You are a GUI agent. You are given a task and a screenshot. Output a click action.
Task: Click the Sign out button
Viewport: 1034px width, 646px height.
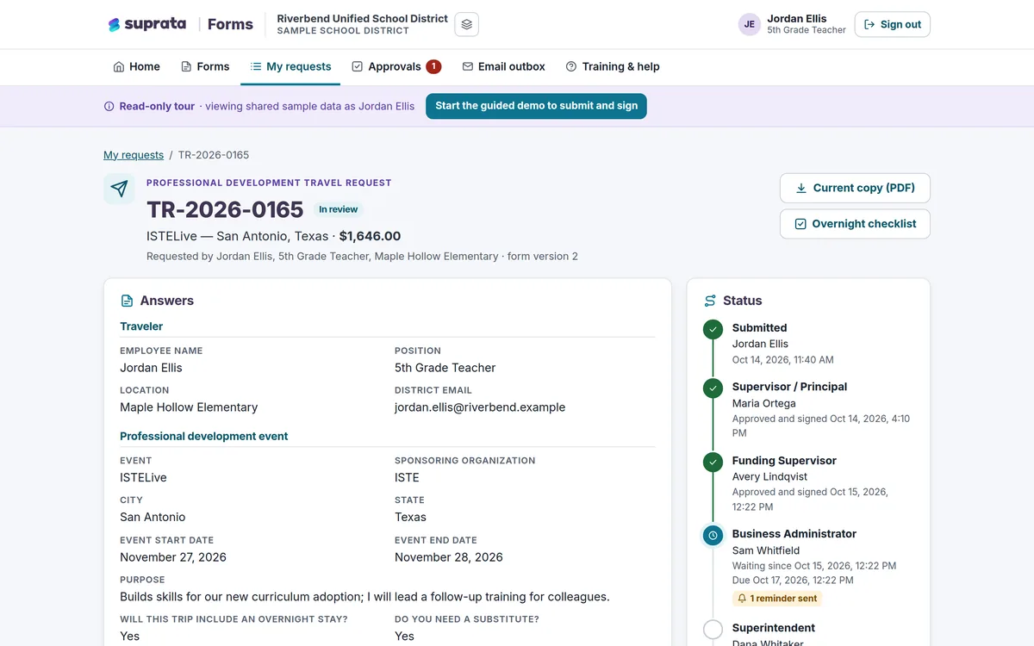pyautogui.click(x=893, y=24)
